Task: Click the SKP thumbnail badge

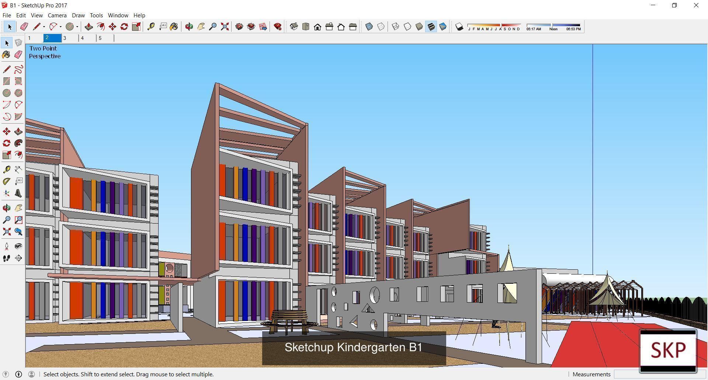Action: 668,351
